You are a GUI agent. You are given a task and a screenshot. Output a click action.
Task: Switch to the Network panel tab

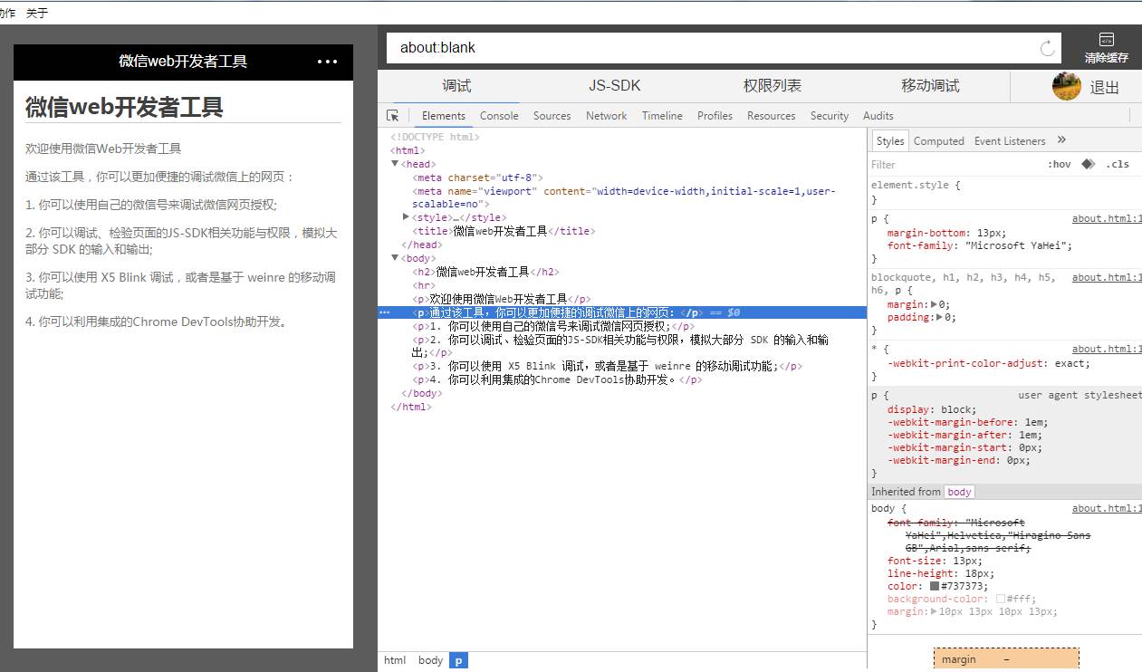click(x=606, y=116)
